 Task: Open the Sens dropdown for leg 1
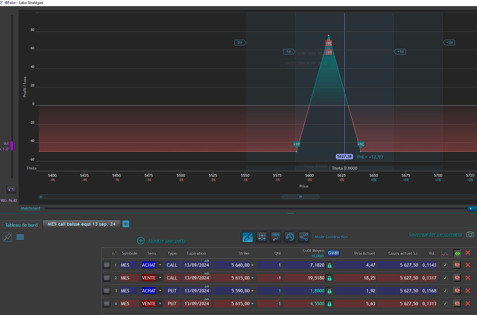point(160,265)
